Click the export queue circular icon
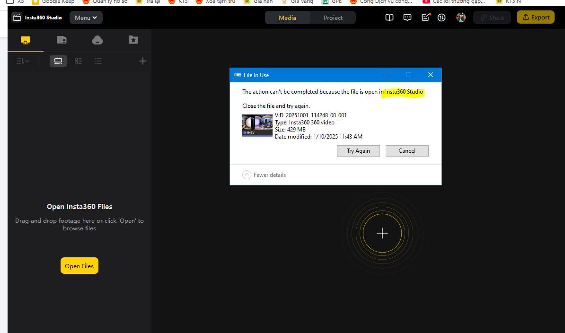The height and width of the screenshot is (333, 565). click(x=441, y=18)
